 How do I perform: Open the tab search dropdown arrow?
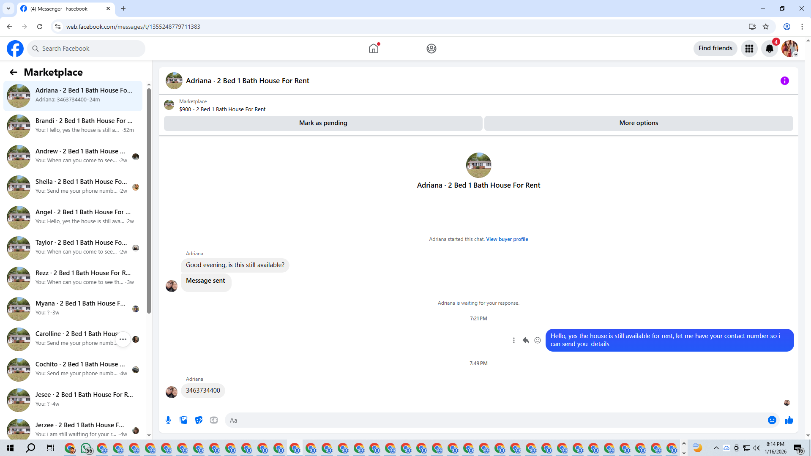[8, 8]
